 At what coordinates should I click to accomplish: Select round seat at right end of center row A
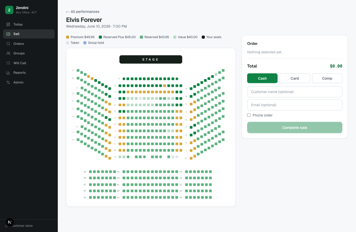pos(177,79)
